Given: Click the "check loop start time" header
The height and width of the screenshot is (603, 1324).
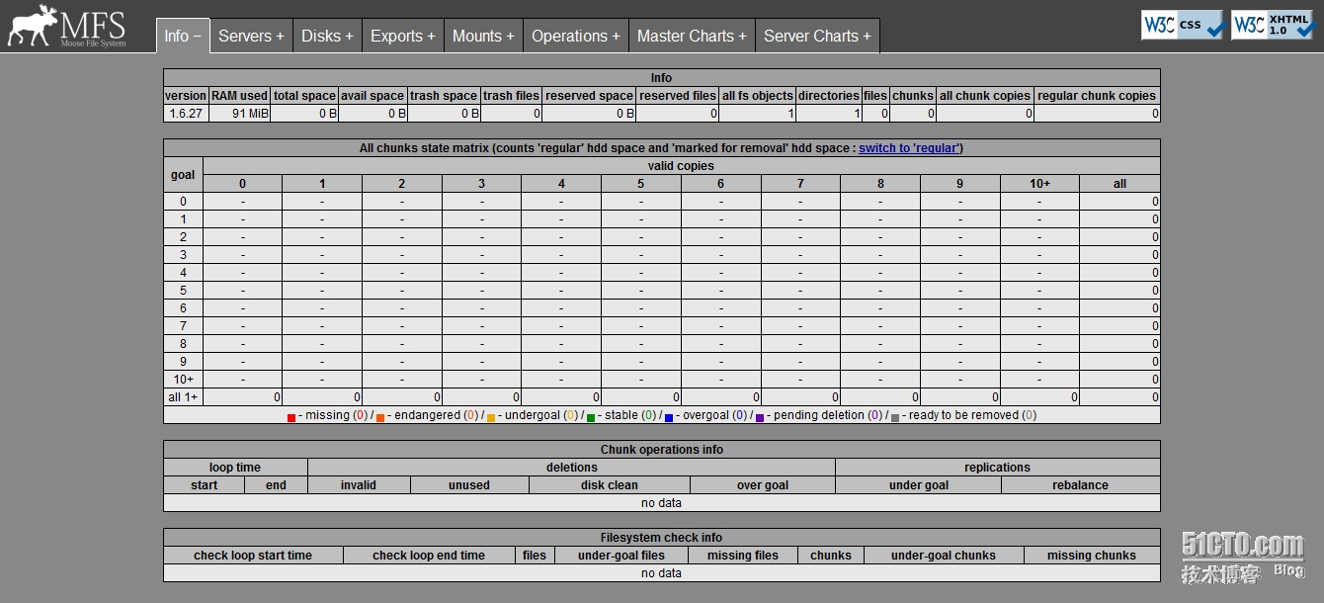Looking at the screenshot, I should pos(253,556).
